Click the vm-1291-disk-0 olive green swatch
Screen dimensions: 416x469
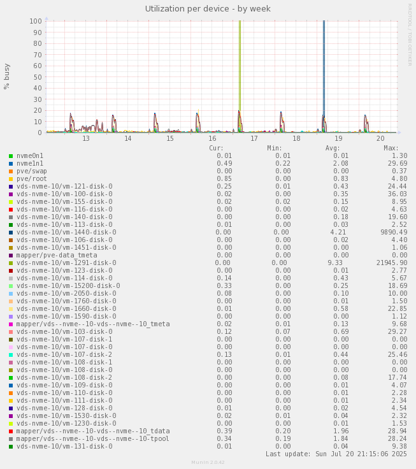[x=11, y=263]
